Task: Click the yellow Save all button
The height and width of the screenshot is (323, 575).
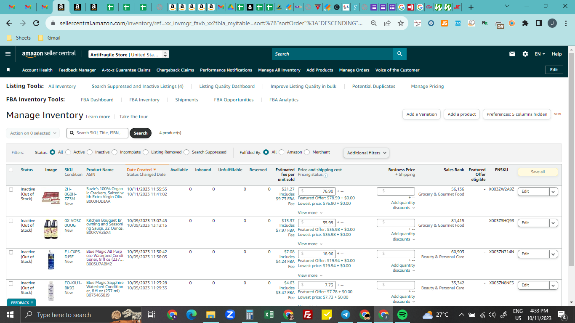Action: click(x=538, y=172)
